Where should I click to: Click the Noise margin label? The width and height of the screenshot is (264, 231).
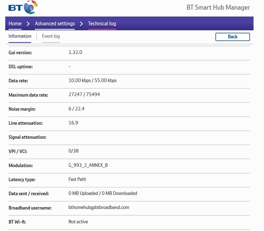[22, 109]
